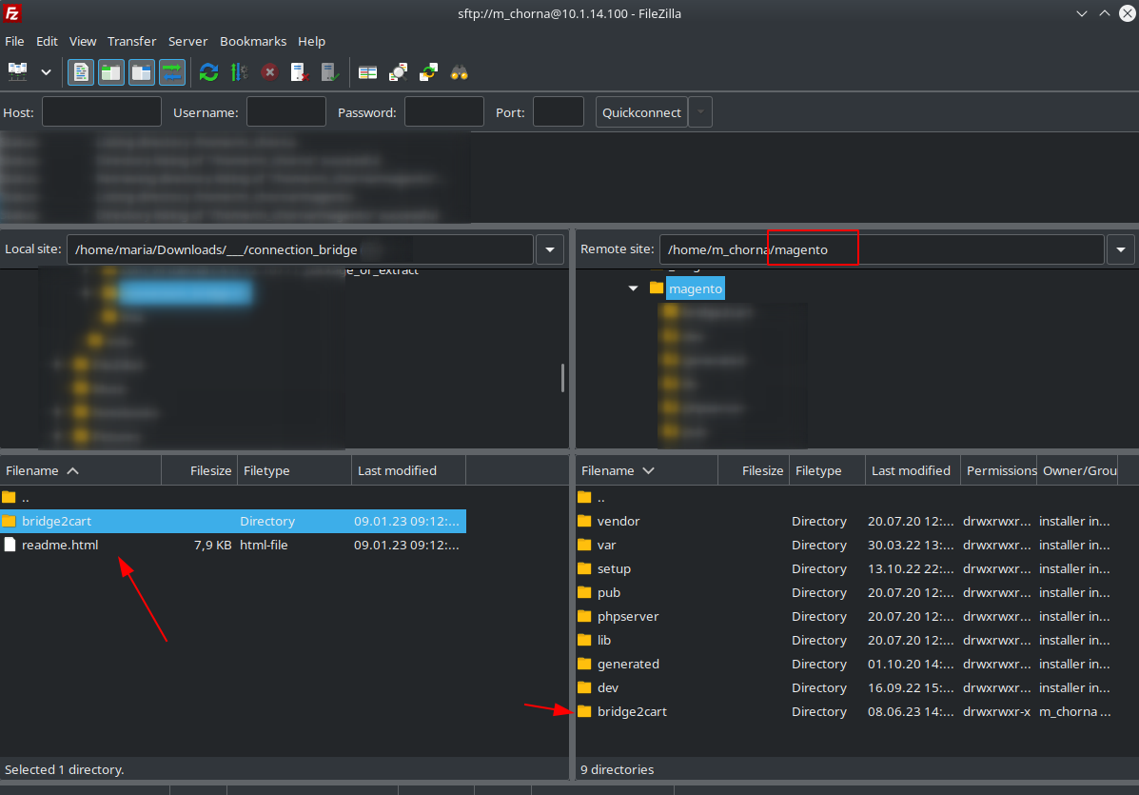Refresh the file and folder lists

pyautogui.click(x=209, y=72)
